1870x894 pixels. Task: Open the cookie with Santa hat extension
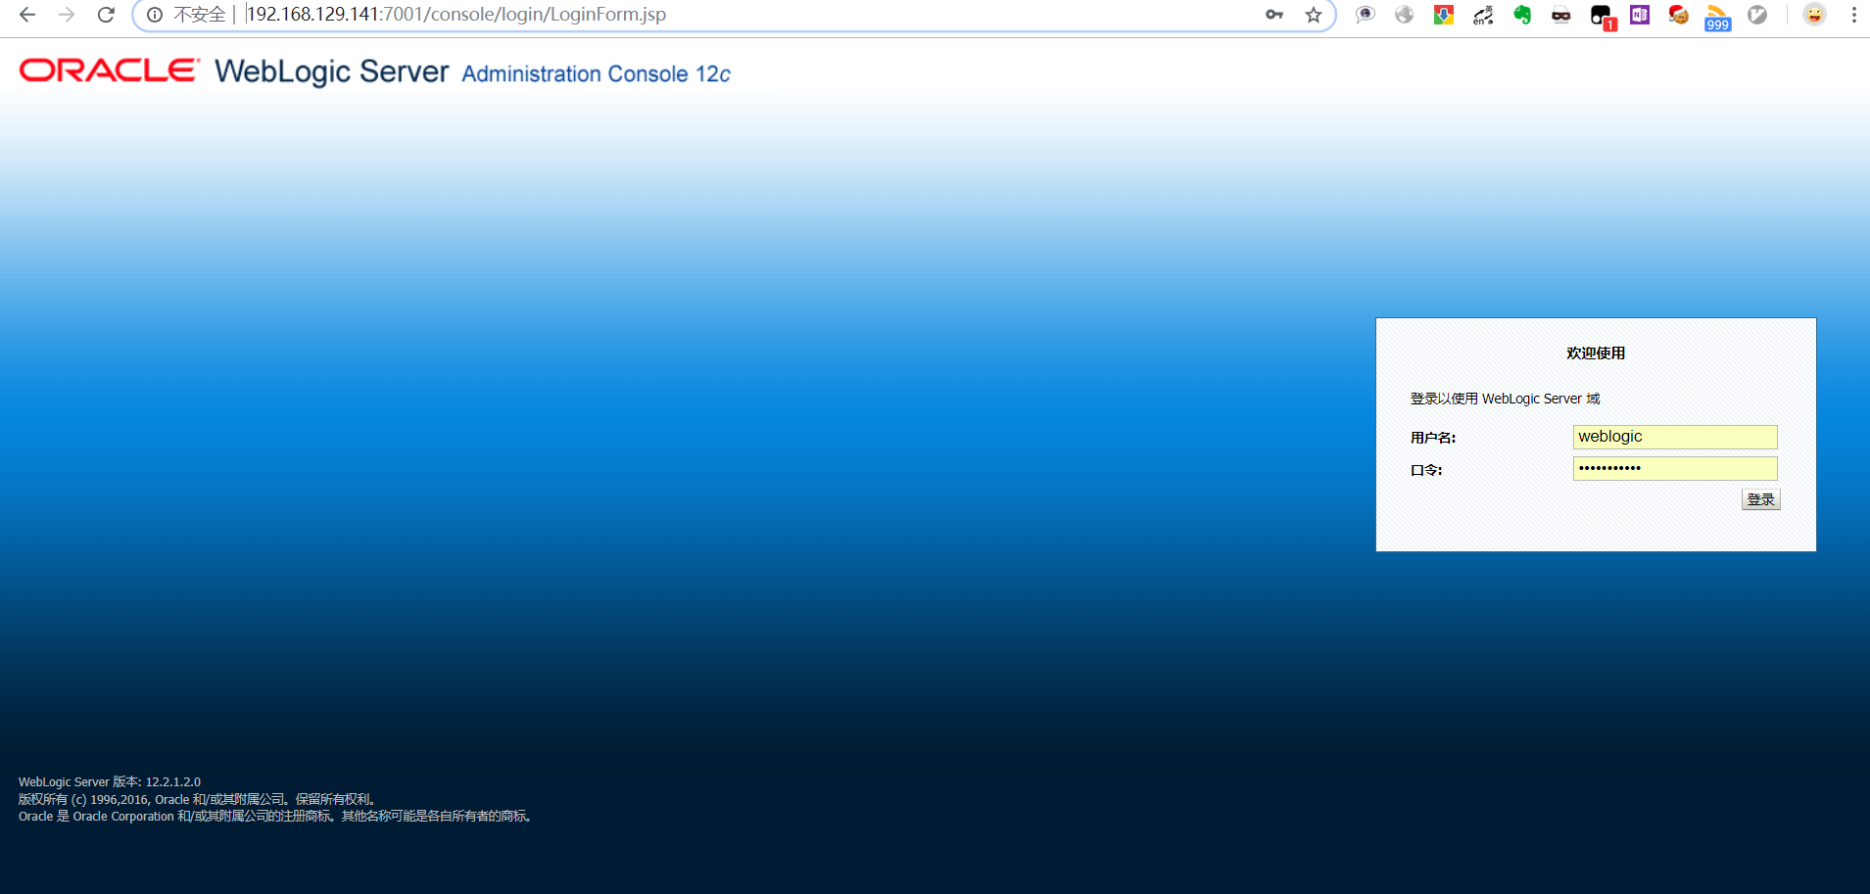click(x=1679, y=15)
